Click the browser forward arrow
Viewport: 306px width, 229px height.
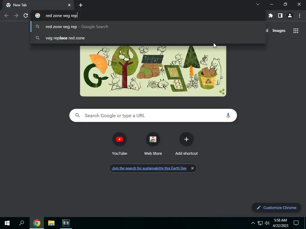tap(16, 16)
